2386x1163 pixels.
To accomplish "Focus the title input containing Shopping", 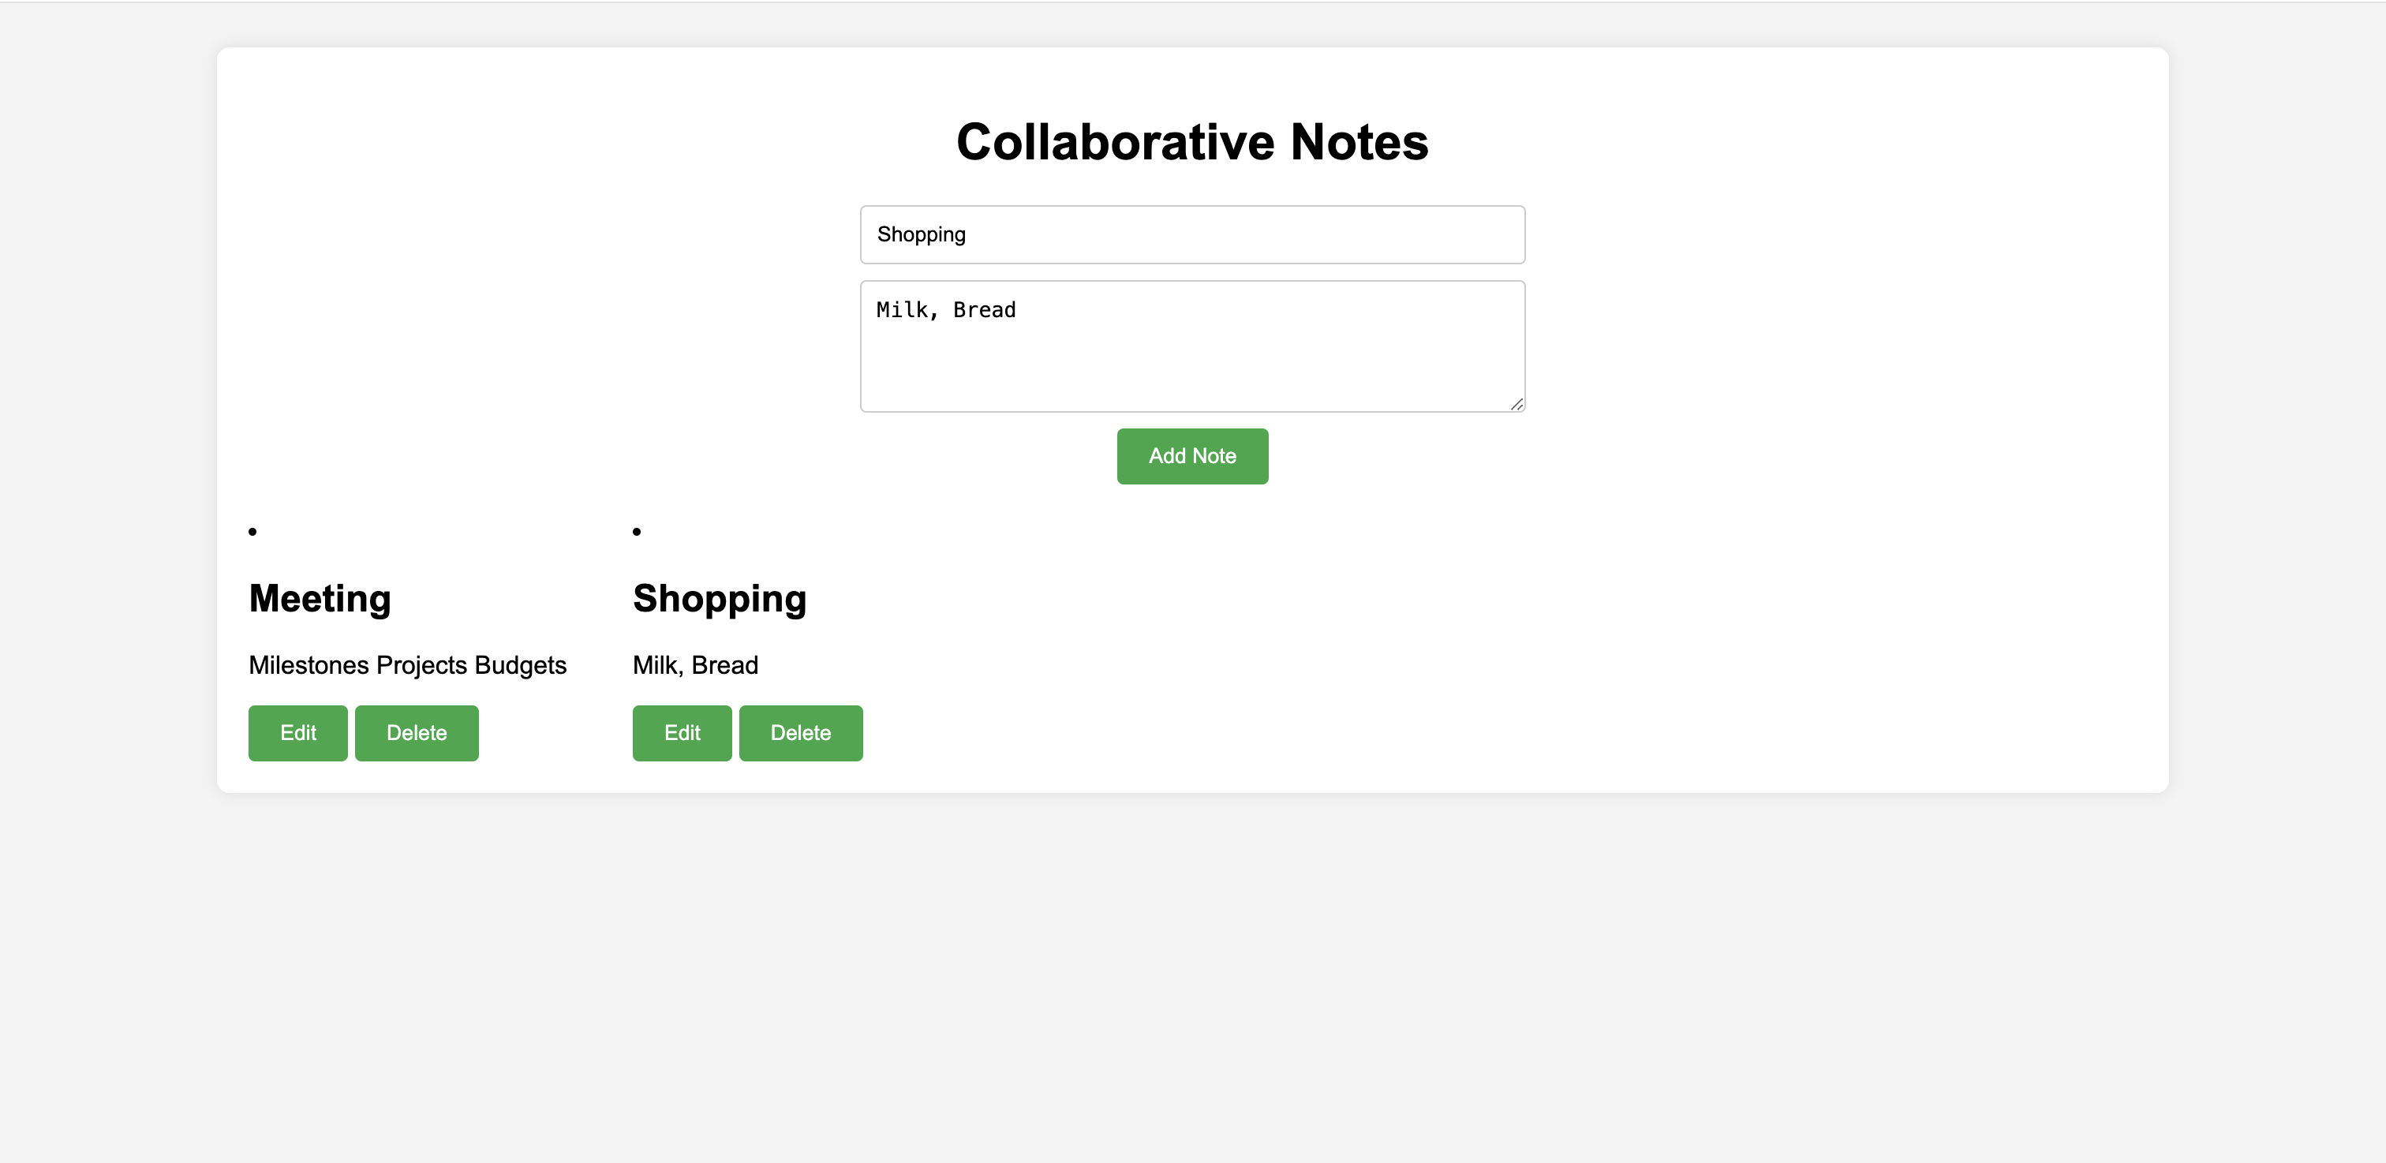I will click(x=1192, y=234).
